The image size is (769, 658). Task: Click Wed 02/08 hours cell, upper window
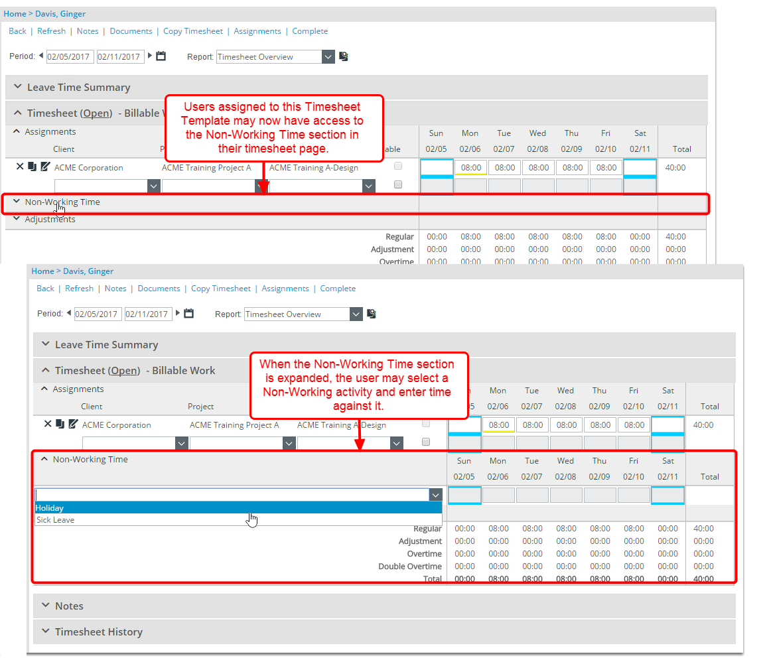pyautogui.click(x=539, y=168)
